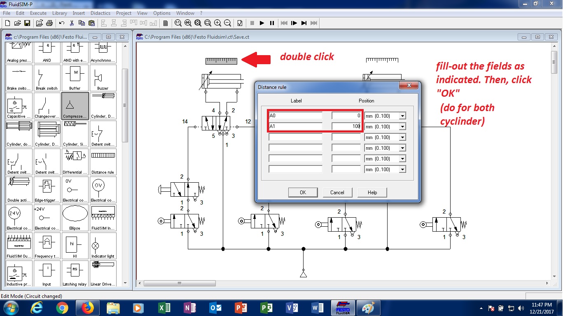Click OK in the Distance rule dialog
The width and height of the screenshot is (570, 316).
(303, 193)
